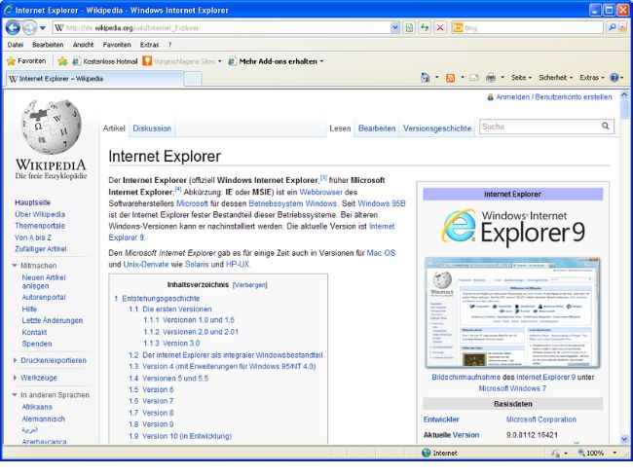Switch to the Diskussion tab
The height and width of the screenshot is (474, 633).
click(x=152, y=128)
